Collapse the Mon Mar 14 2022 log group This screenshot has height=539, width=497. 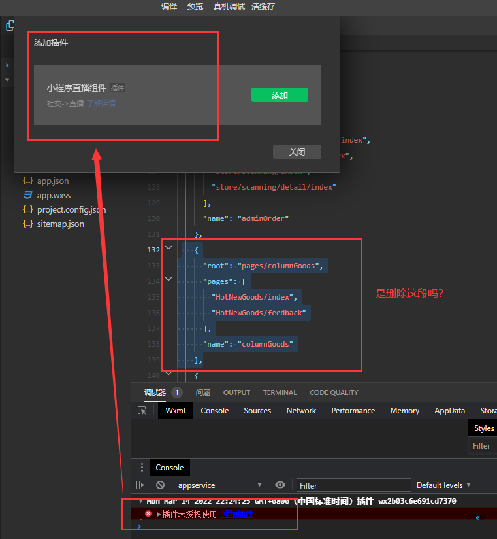pyautogui.click(x=140, y=502)
